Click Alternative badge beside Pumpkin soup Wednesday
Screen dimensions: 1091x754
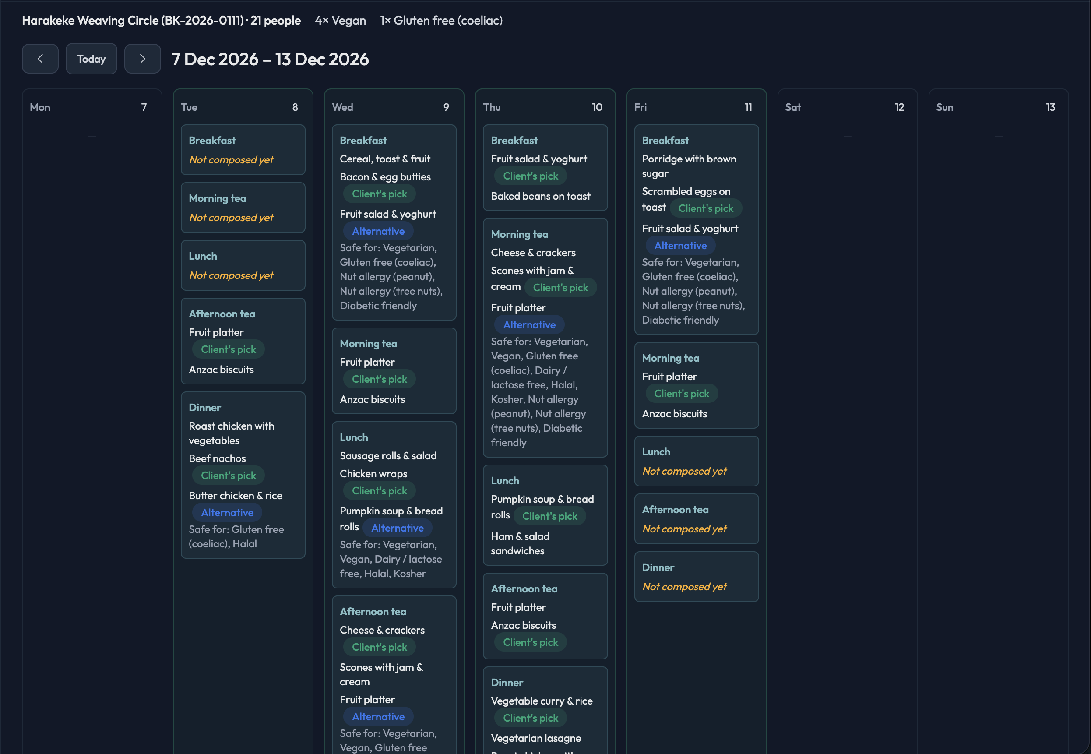397,528
